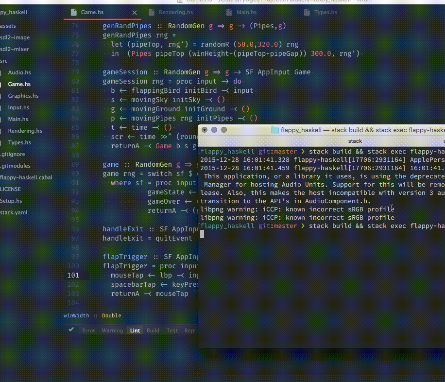Open Setup.hs from the tree
This screenshot has height=382, width=445.
tap(11, 201)
